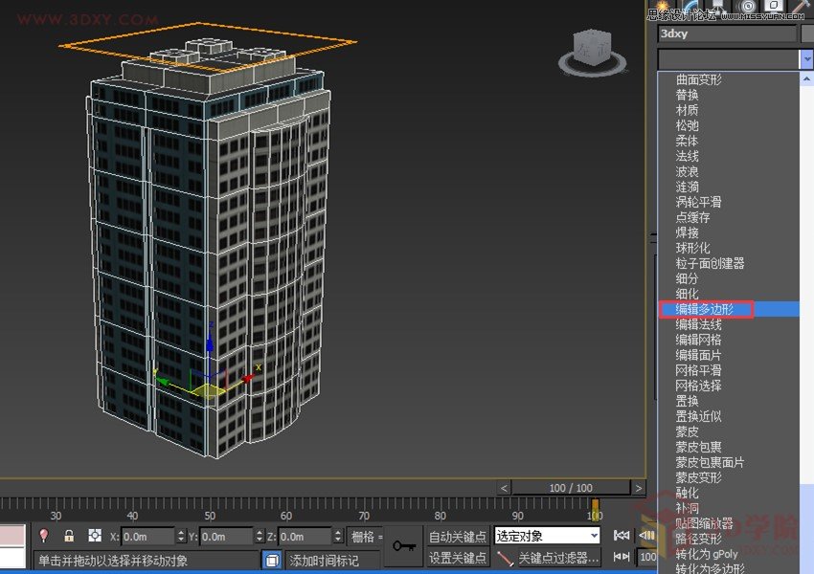The width and height of the screenshot is (814, 574).
Task: Open the Hierarchy command panel tab
Action: pyautogui.click(x=719, y=7)
